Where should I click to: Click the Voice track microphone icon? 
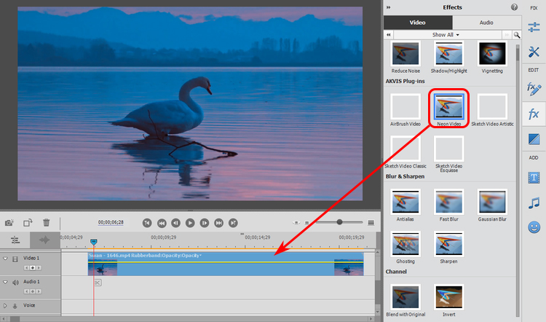15,306
